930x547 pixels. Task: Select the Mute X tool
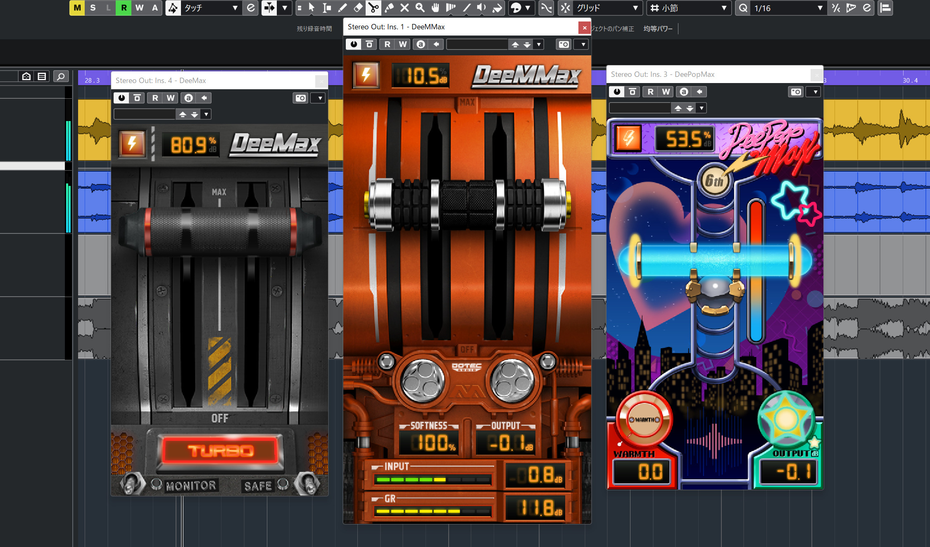tap(404, 8)
